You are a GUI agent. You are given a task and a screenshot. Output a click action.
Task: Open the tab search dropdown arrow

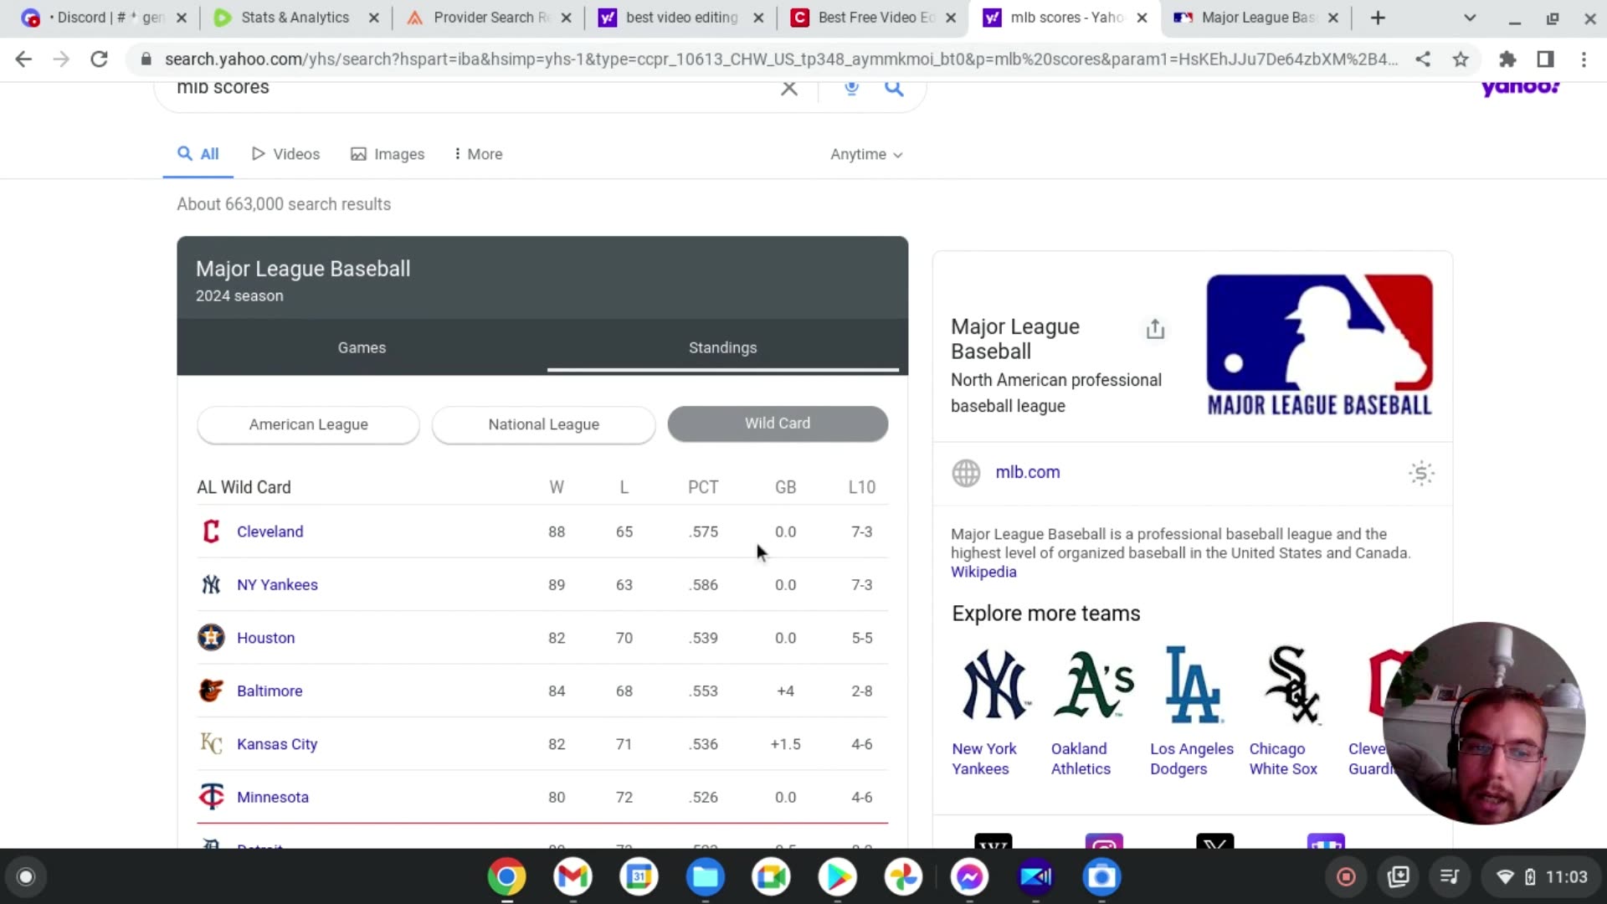pos(1470,18)
